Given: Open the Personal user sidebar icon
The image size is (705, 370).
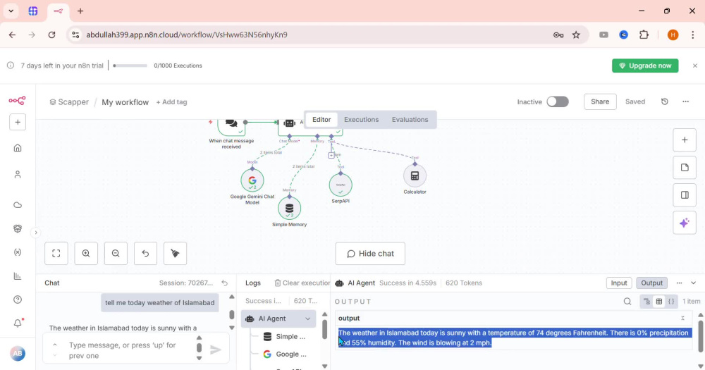Looking at the screenshot, I should click(18, 175).
